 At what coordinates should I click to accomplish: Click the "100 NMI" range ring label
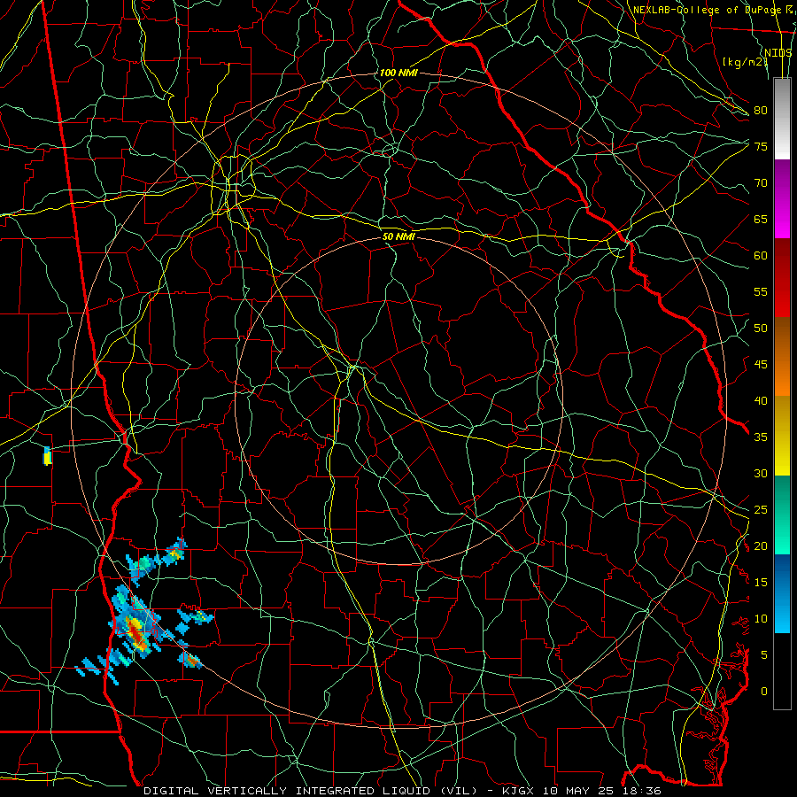(x=398, y=73)
